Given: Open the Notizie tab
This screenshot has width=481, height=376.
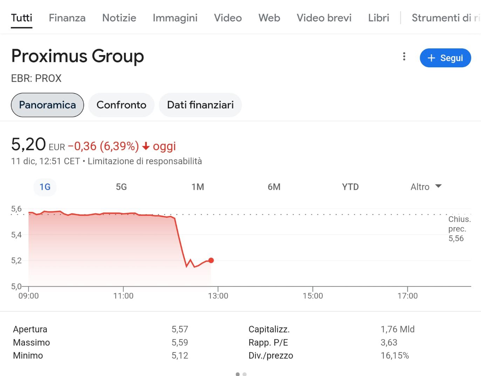Looking at the screenshot, I should (119, 18).
